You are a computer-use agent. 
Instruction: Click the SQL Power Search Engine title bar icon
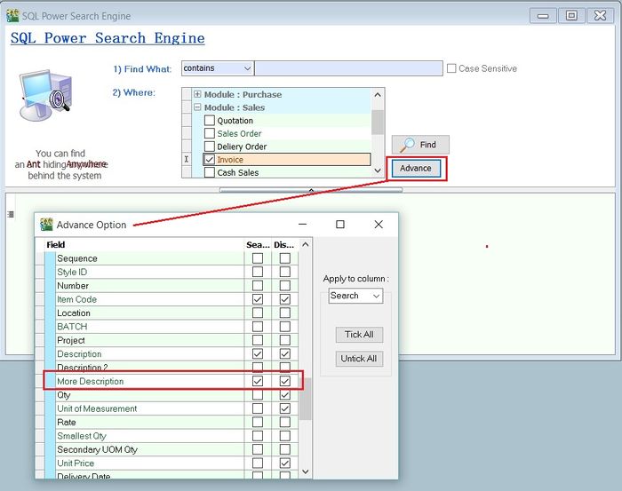(12, 15)
